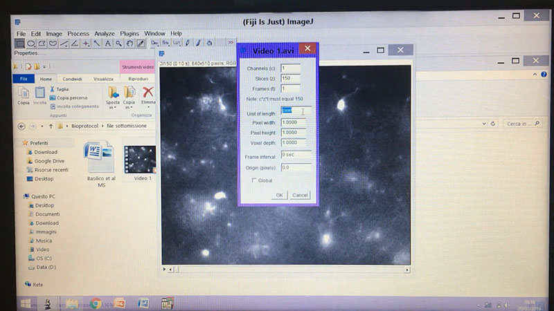The height and width of the screenshot is (311, 554).
Task: Open the Dev developer menu tool
Action: coord(154,43)
